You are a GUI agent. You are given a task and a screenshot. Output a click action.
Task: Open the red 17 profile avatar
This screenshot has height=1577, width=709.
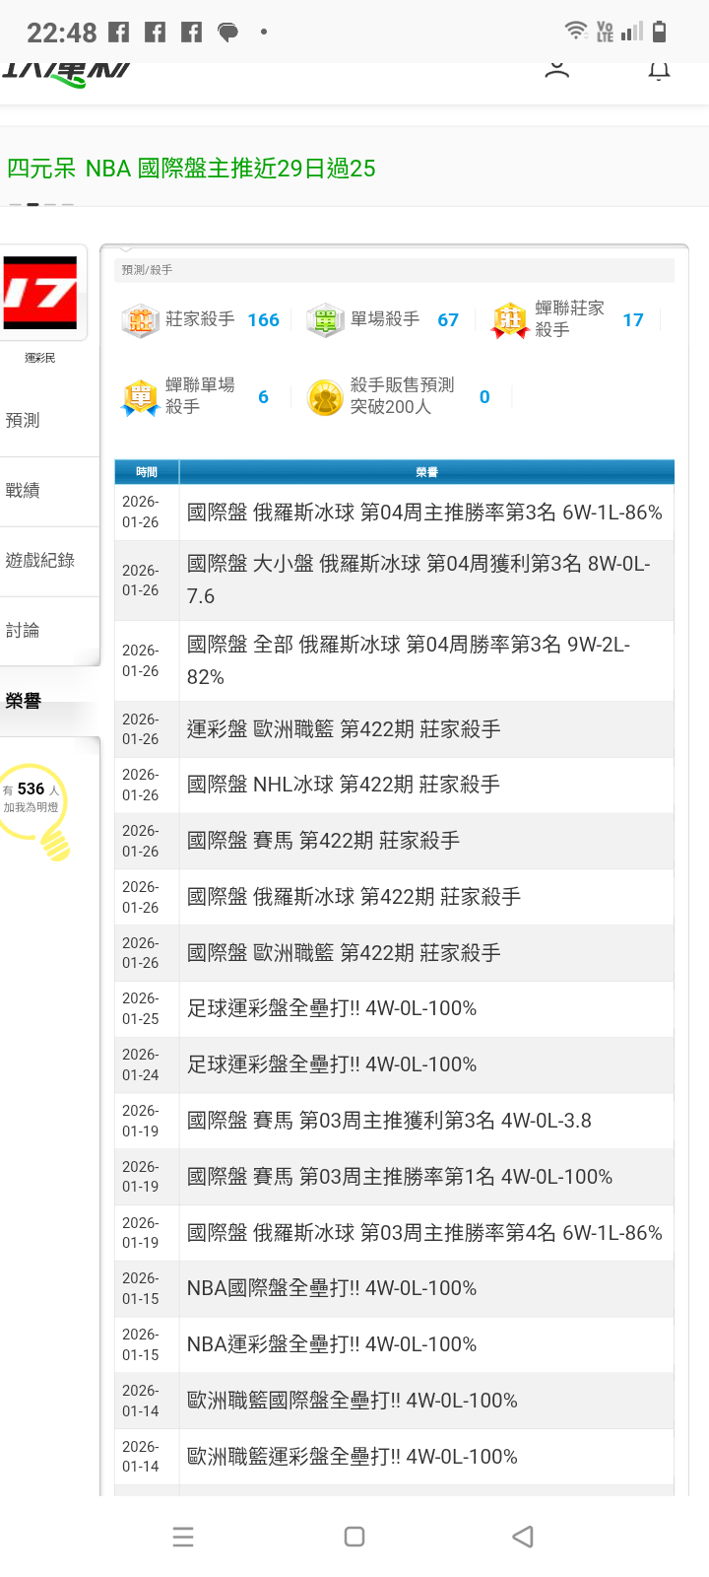point(40,293)
